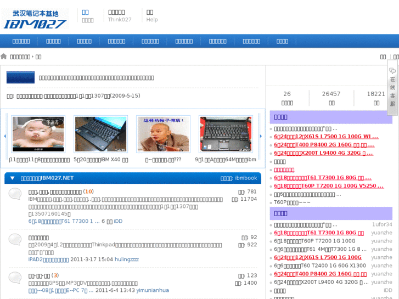This screenshot has width=399, height=299.
Task: Open the E--PC 7 last post link
Action: click(x=61, y=290)
